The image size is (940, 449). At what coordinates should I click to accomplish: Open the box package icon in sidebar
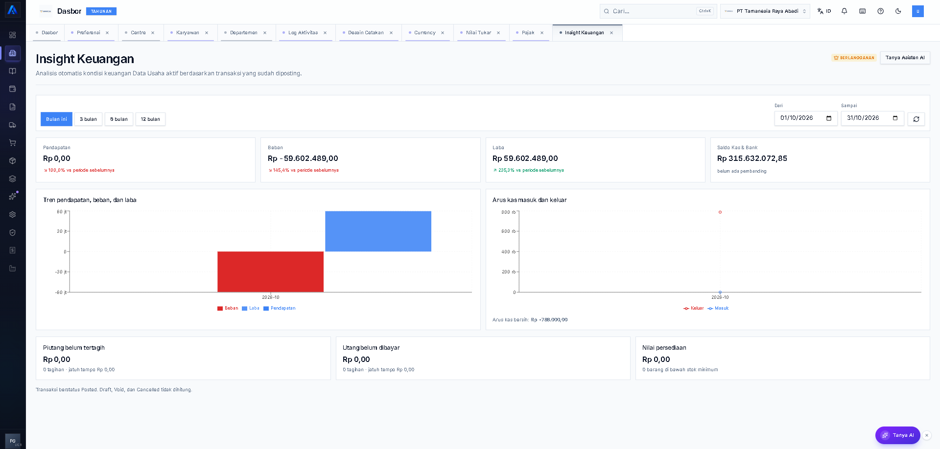[13, 160]
